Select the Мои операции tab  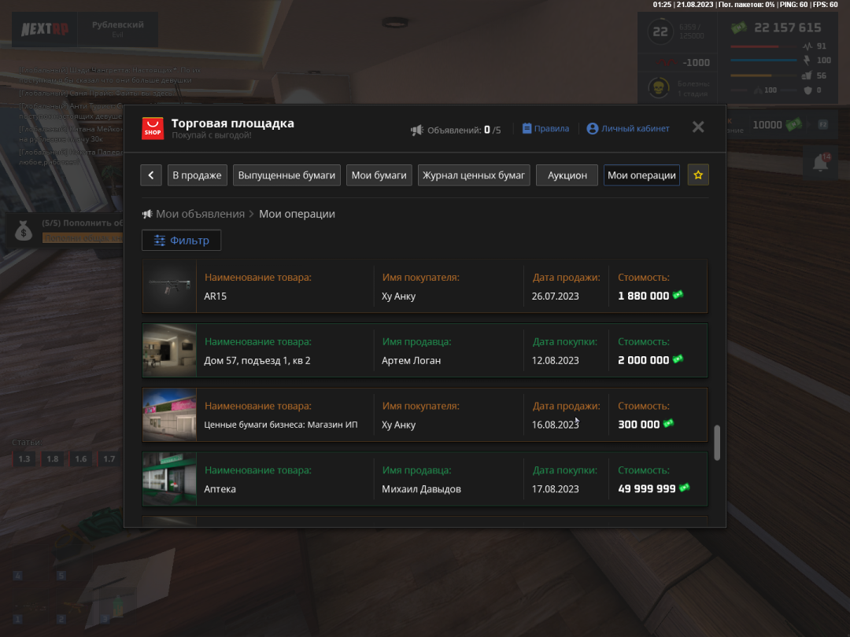(641, 175)
